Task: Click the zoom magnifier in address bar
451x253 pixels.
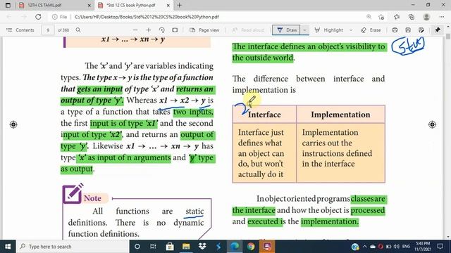Action: coord(369,17)
